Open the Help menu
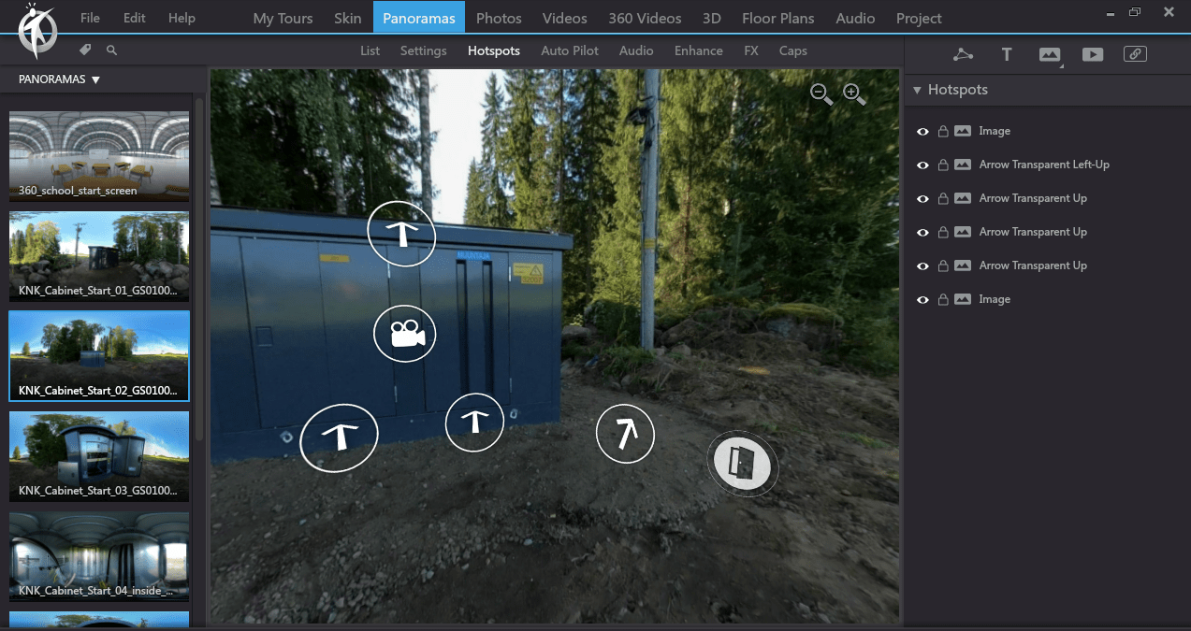Screen dimensions: 1191x631 (182, 18)
